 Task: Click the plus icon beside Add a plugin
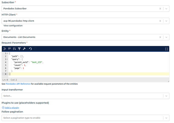pos(3,108)
